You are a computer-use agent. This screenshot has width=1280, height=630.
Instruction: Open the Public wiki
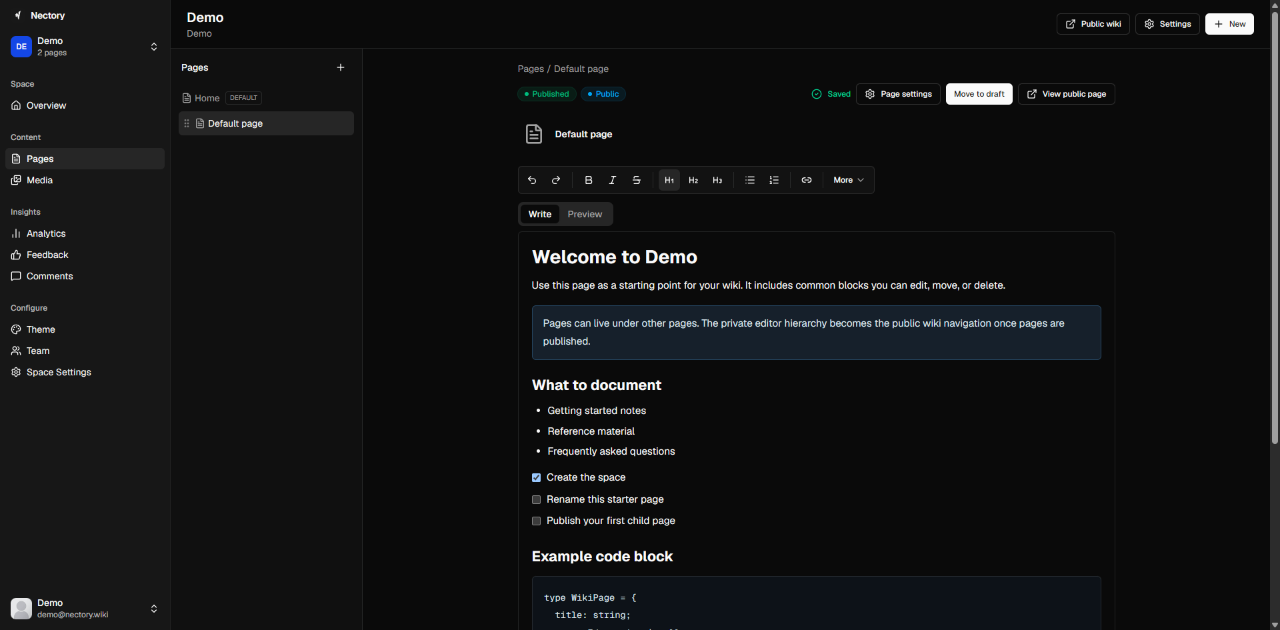click(1093, 24)
